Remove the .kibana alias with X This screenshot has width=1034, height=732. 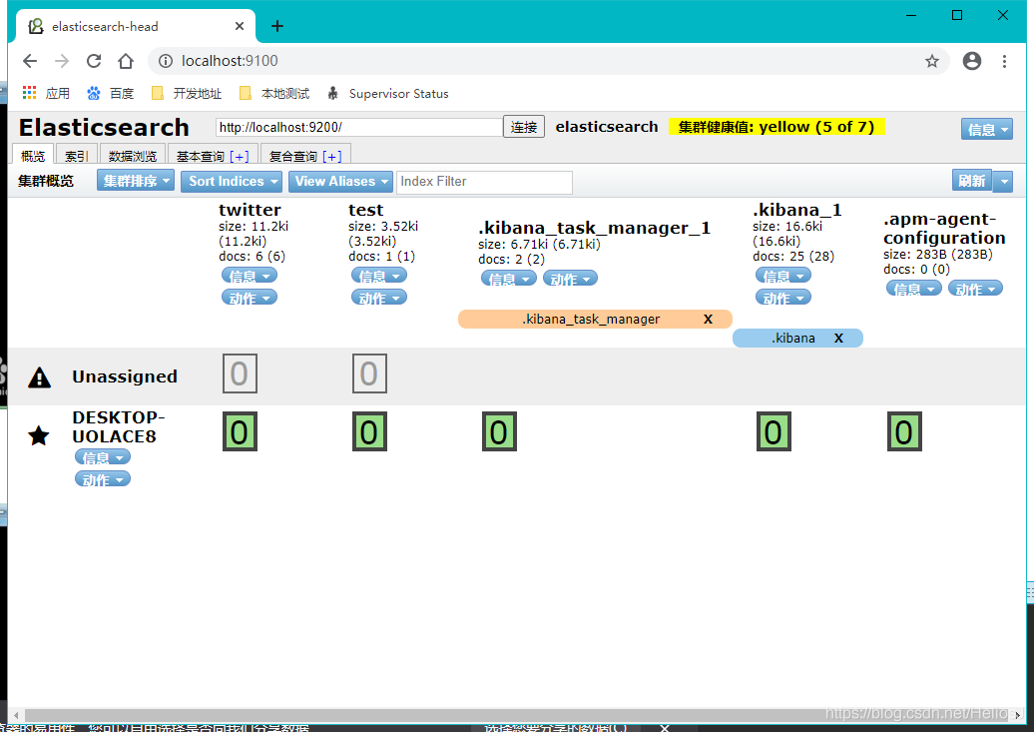pos(838,338)
